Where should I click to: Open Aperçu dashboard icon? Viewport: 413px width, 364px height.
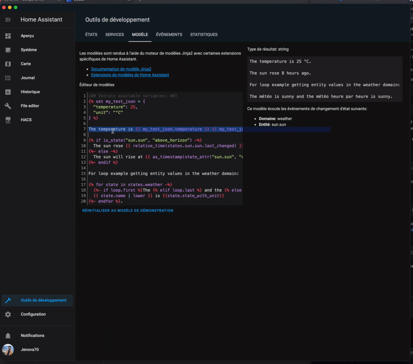8,36
